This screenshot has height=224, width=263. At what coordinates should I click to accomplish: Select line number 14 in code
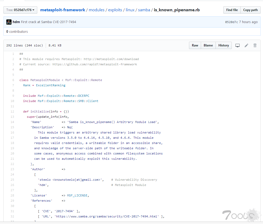(13, 122)
